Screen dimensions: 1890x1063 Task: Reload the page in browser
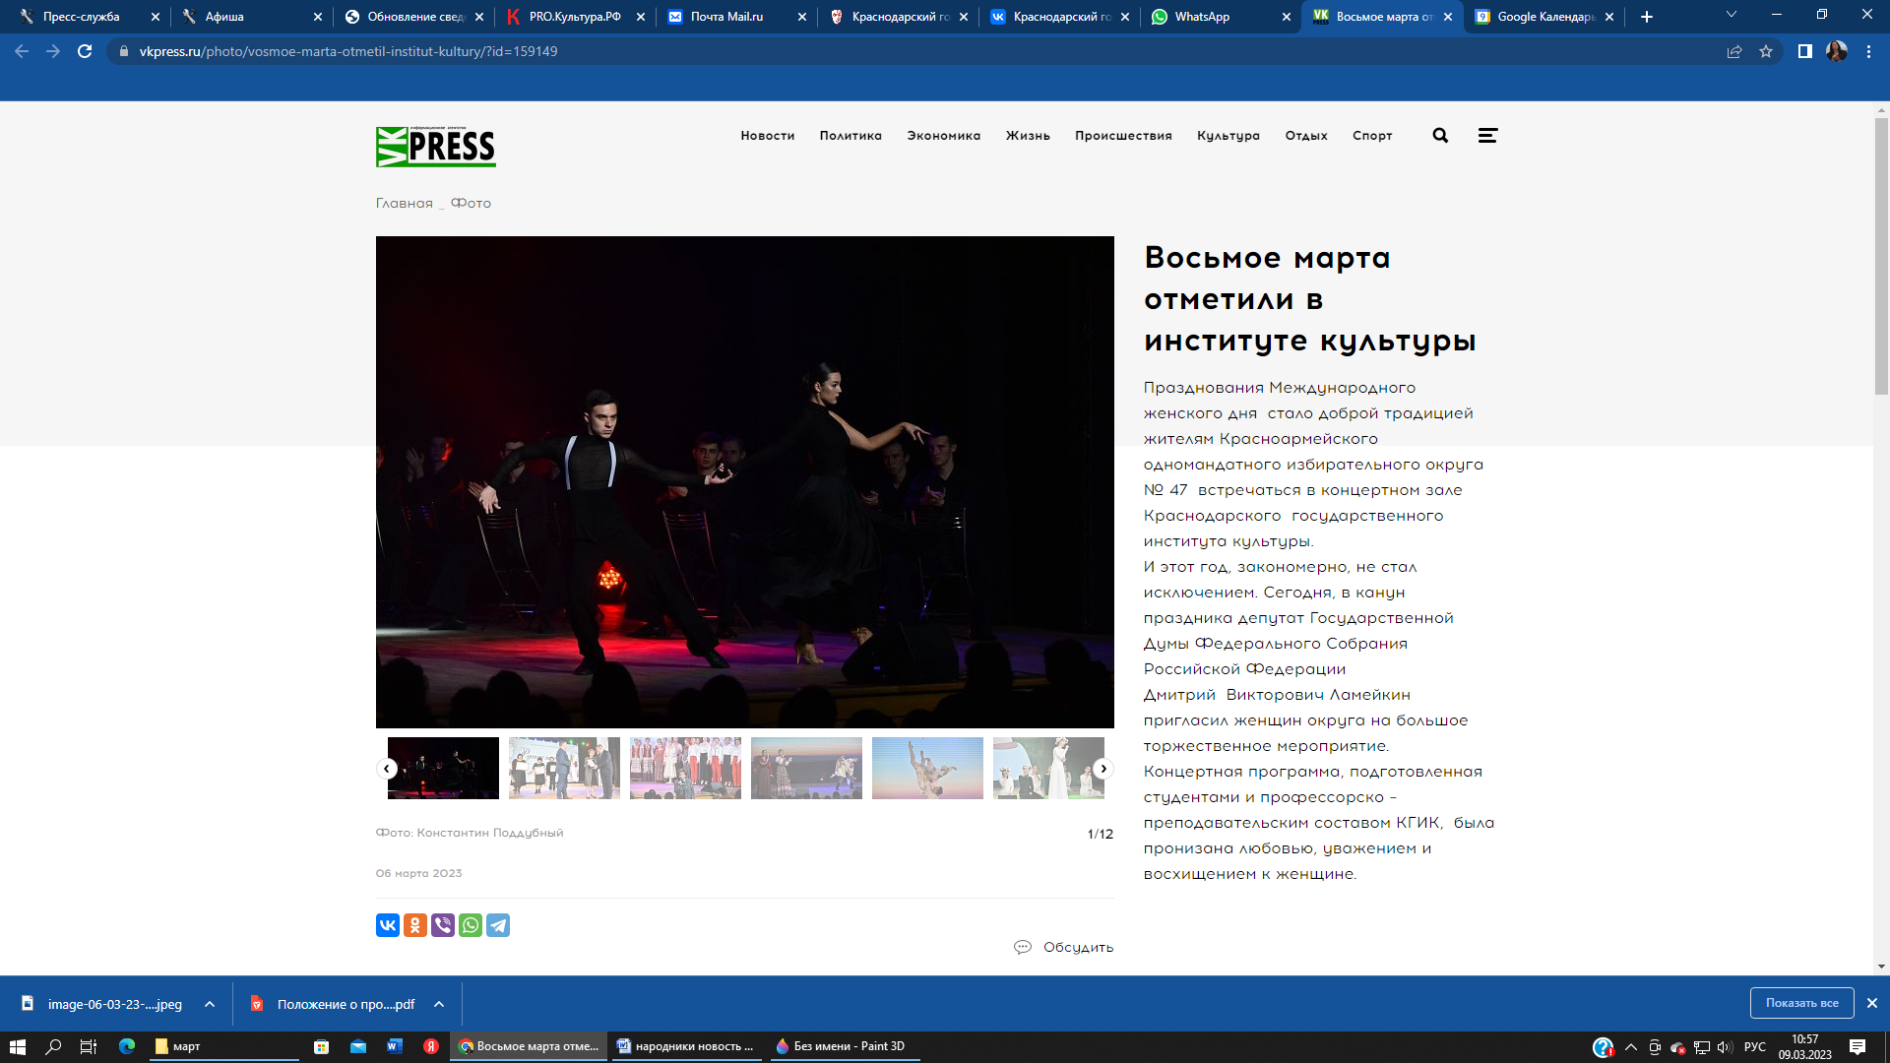85,51
